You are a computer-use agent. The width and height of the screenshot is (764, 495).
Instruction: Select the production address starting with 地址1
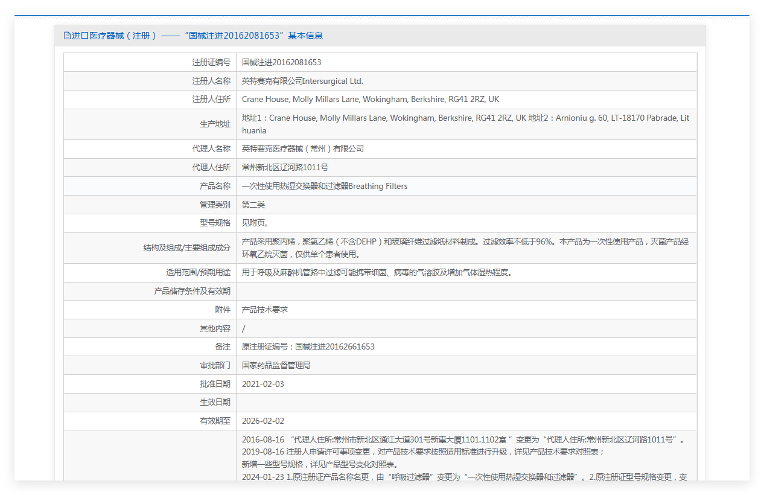pyautogui.click(x=465, y=124)
